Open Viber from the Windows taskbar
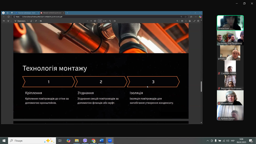256x144 pixels. pos(85,141)
